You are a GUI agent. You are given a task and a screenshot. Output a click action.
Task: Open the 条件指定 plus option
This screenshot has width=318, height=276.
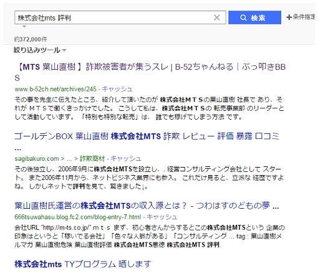point(301,17)
